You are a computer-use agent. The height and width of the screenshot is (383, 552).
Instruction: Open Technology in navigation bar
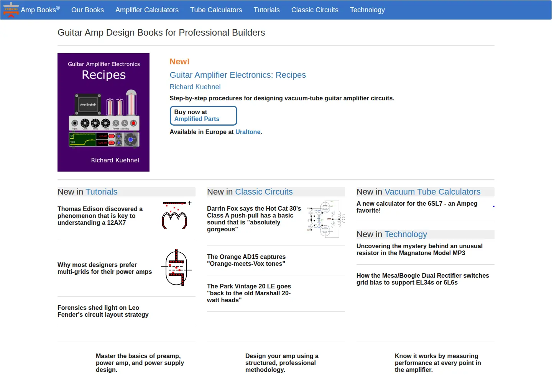pos(367,10)
